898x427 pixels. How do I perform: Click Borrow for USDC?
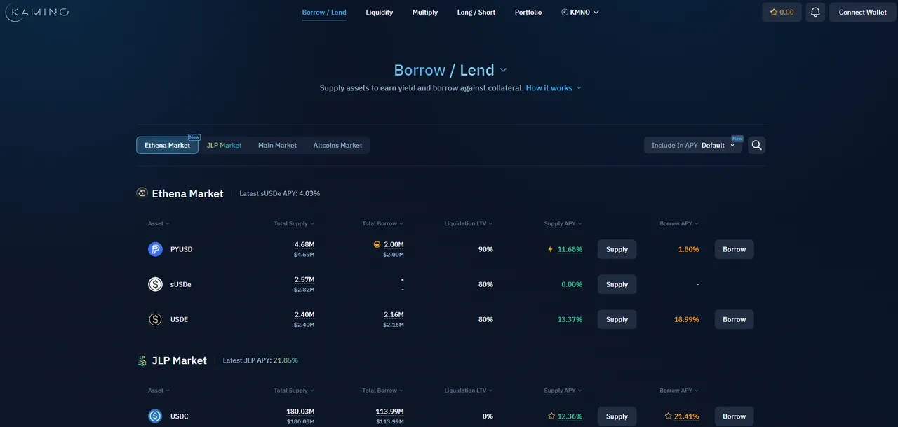(734, 416)
